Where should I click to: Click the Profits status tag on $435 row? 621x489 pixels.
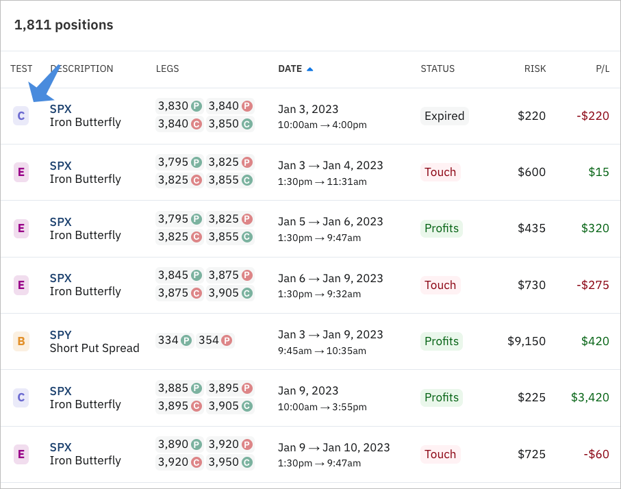pyautogui.click(x=441, y=229)
